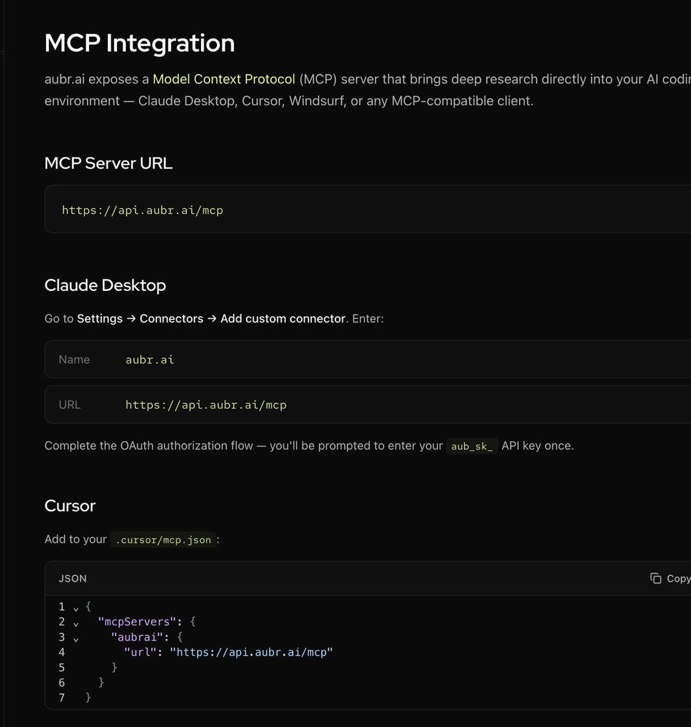Click the "aubrai" key in the JSON
The image size is (691, 727).
pyautogui.click(x=138, y=637)
